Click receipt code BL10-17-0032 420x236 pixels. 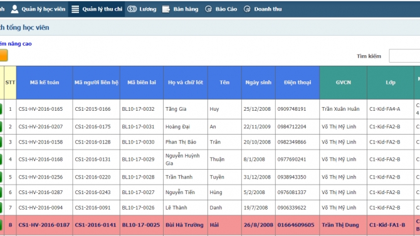[x=138, y=109]
